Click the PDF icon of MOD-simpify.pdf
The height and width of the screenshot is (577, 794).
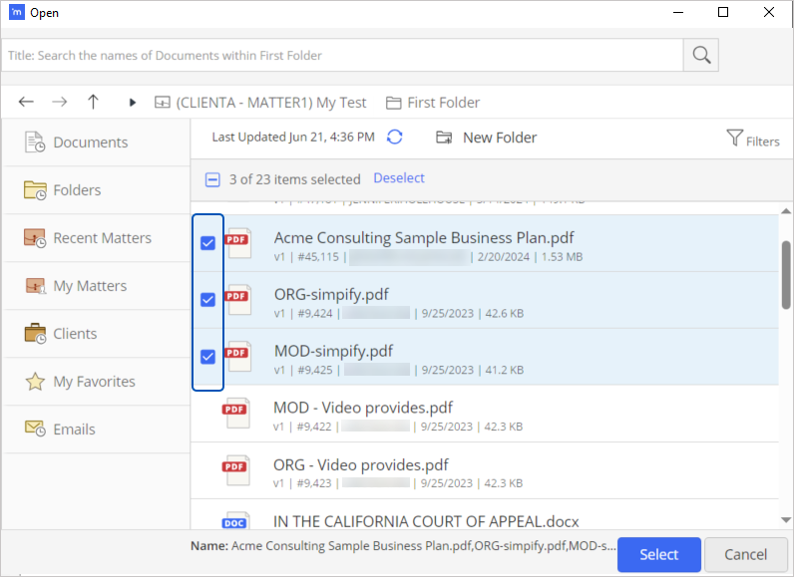pos(238,357)
